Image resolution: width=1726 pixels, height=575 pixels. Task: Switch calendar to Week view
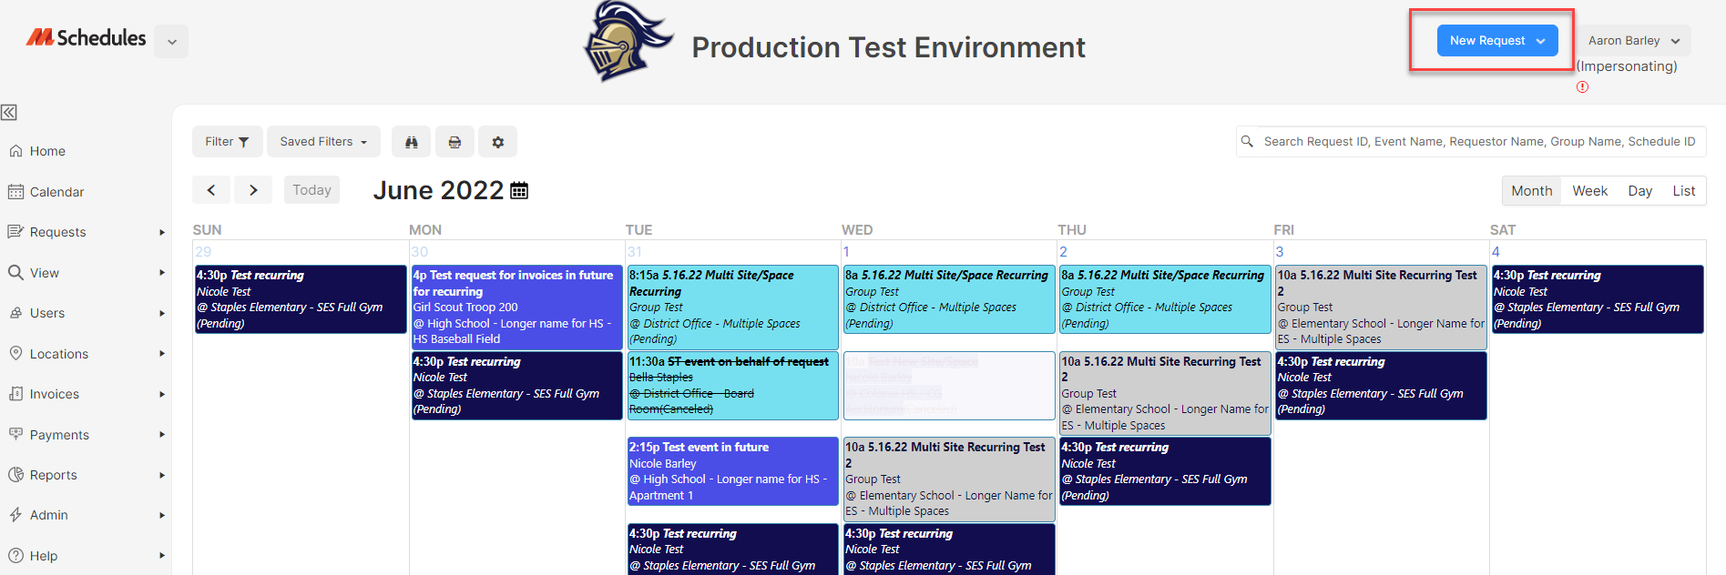point(1589,191)
